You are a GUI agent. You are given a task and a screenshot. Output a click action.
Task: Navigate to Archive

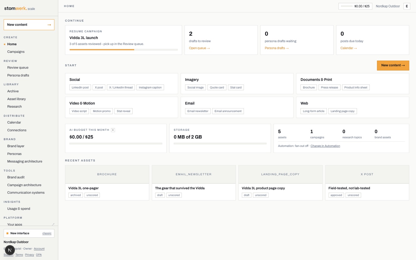(13, 91)
